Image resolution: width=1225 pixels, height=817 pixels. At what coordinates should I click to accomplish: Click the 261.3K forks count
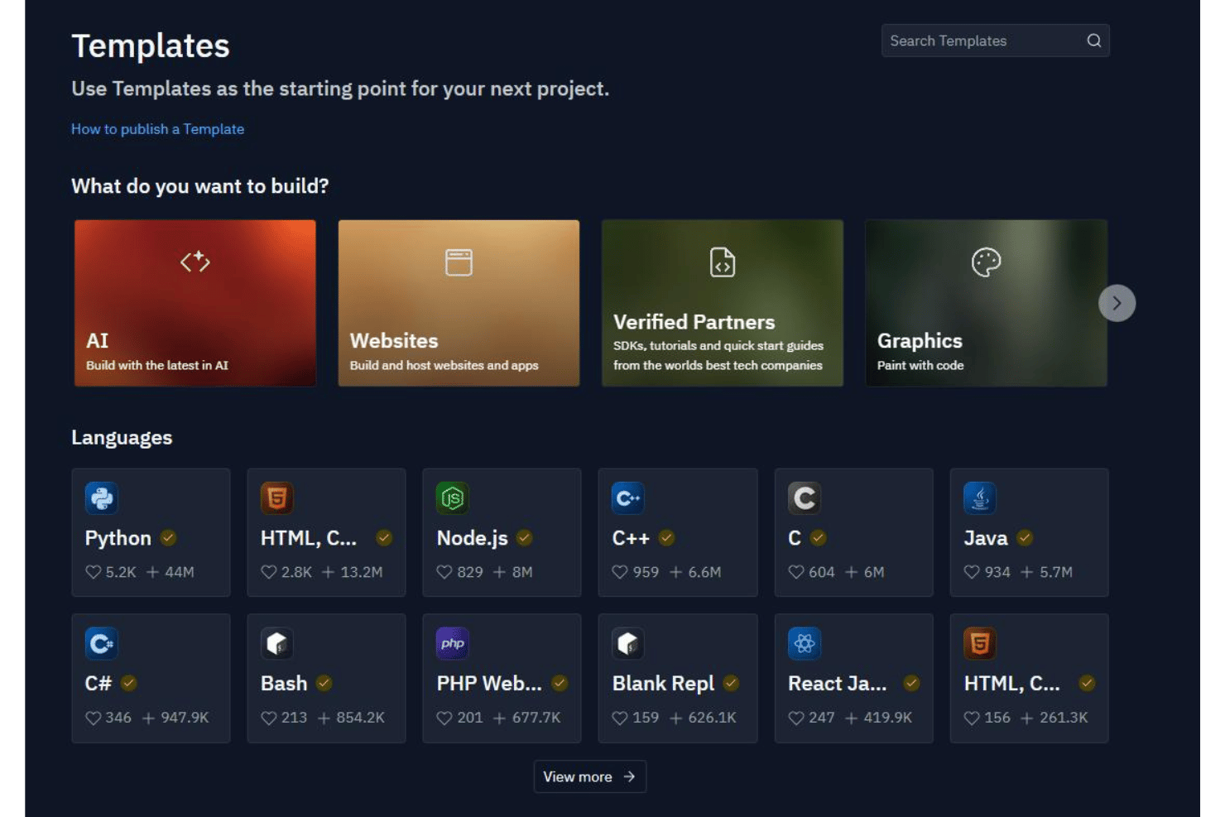click(1064, 718)
